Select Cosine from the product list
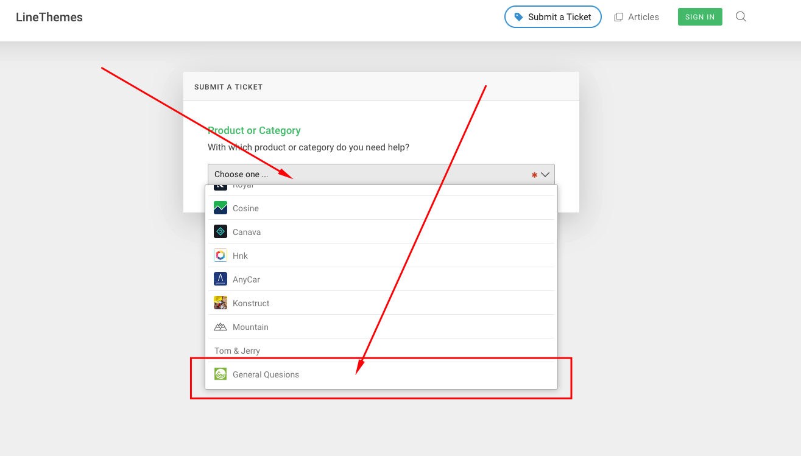 [x=381, y=208]
